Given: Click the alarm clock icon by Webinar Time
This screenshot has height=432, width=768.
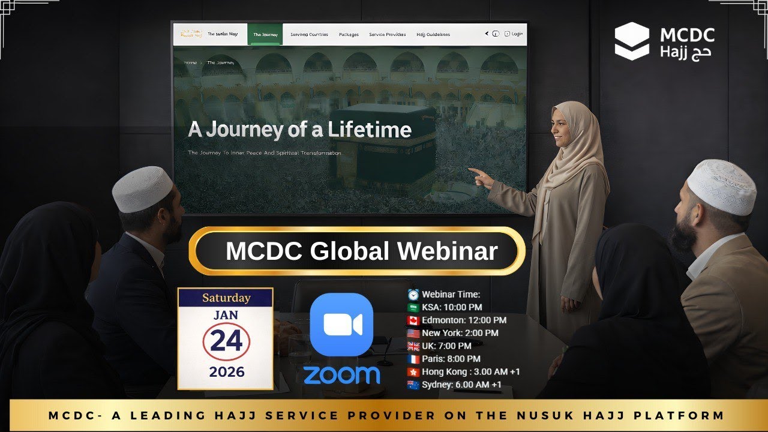Looking at the screenshot, I should (x=413, y=295).
